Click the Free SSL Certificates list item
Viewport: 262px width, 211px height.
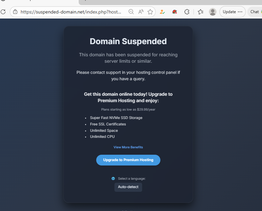coord(108,124)
